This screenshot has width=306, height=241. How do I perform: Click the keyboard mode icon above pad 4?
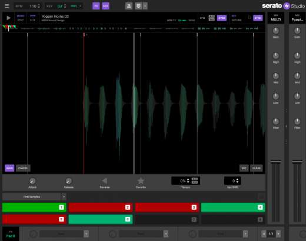click(x=261, y=197)
